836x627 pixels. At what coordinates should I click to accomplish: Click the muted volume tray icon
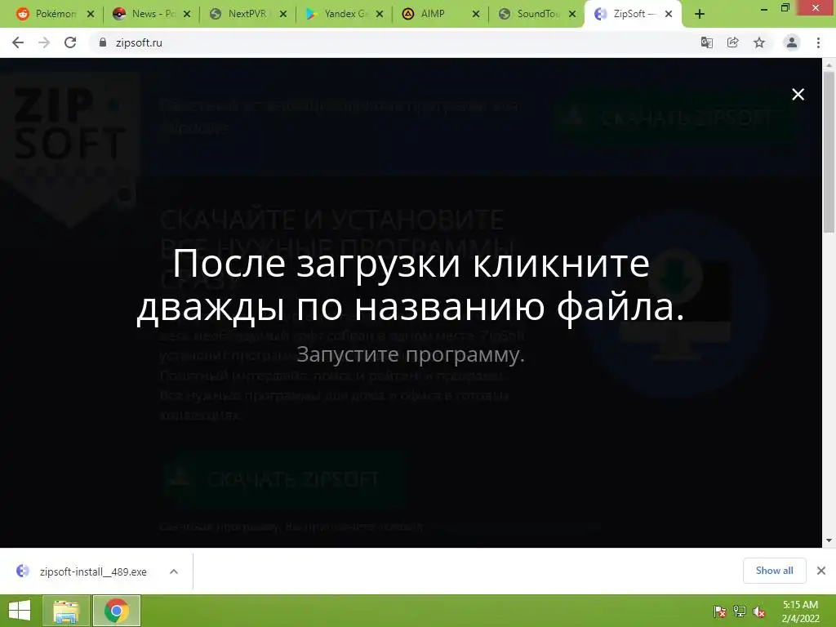click(x=759, y=611)
